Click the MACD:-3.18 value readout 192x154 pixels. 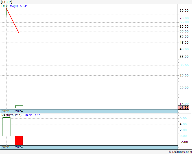tap(32, 115)
